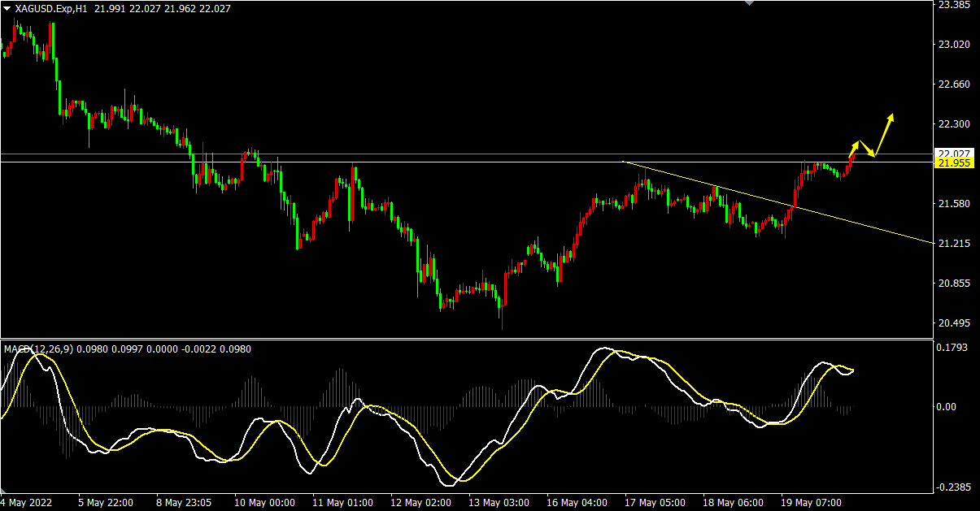Click the 22.660 price axis label

955,84
